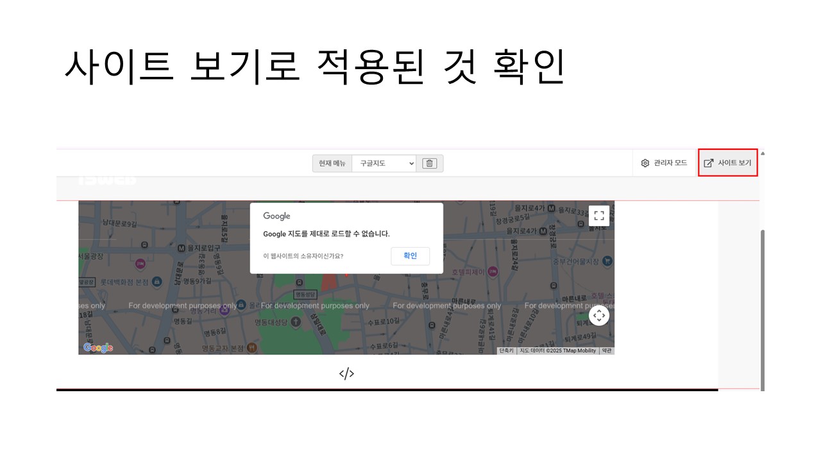Click the 사이트 보기 button
Image resolution: width=821 pixels, height=461 pixels.
click(x=728, y=163)
